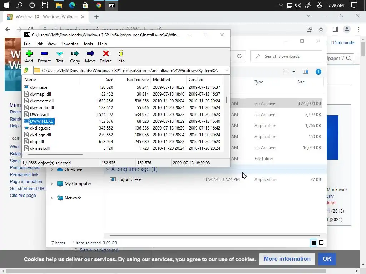
Task: Toggle the Explorer preview pane icon
Action: coord(305,72)
